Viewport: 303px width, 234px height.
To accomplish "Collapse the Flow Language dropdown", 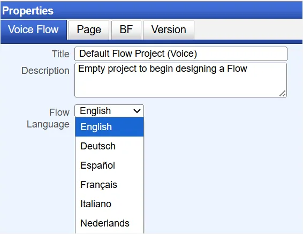I will tap(109, 111).
